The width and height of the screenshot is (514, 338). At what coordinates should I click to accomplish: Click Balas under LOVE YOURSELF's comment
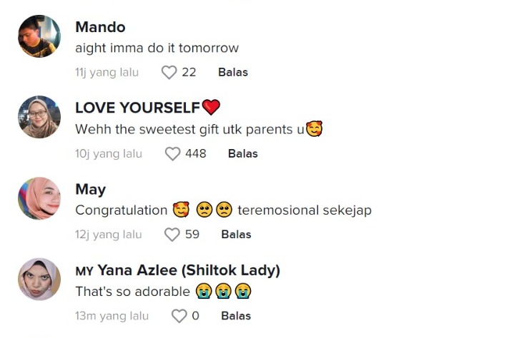[243, 154]
